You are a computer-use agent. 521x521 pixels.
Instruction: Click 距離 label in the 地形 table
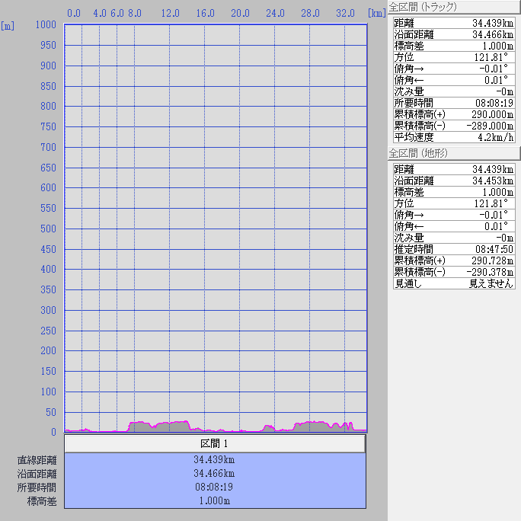tap(404, 169)
